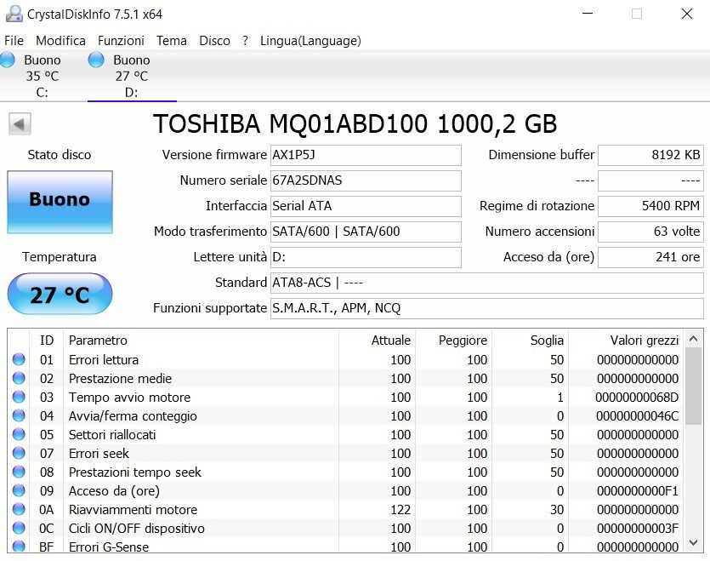
Task: Click the status orb beside Settori riallocati
Action: pyautogui.click(x=19, y=435)
